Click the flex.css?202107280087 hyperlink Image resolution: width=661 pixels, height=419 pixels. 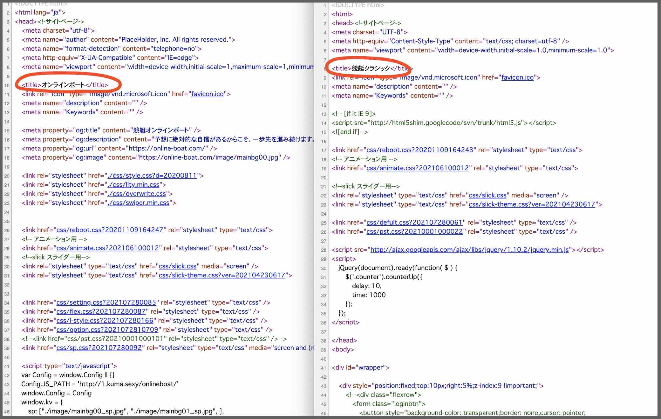[x=100, y=311]
